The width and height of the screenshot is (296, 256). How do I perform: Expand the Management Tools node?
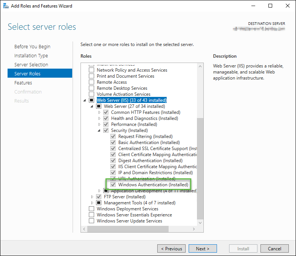pos(92,203)
